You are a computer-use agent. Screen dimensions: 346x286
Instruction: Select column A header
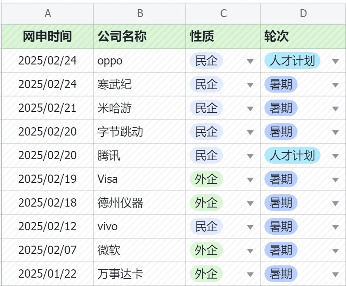48,14
